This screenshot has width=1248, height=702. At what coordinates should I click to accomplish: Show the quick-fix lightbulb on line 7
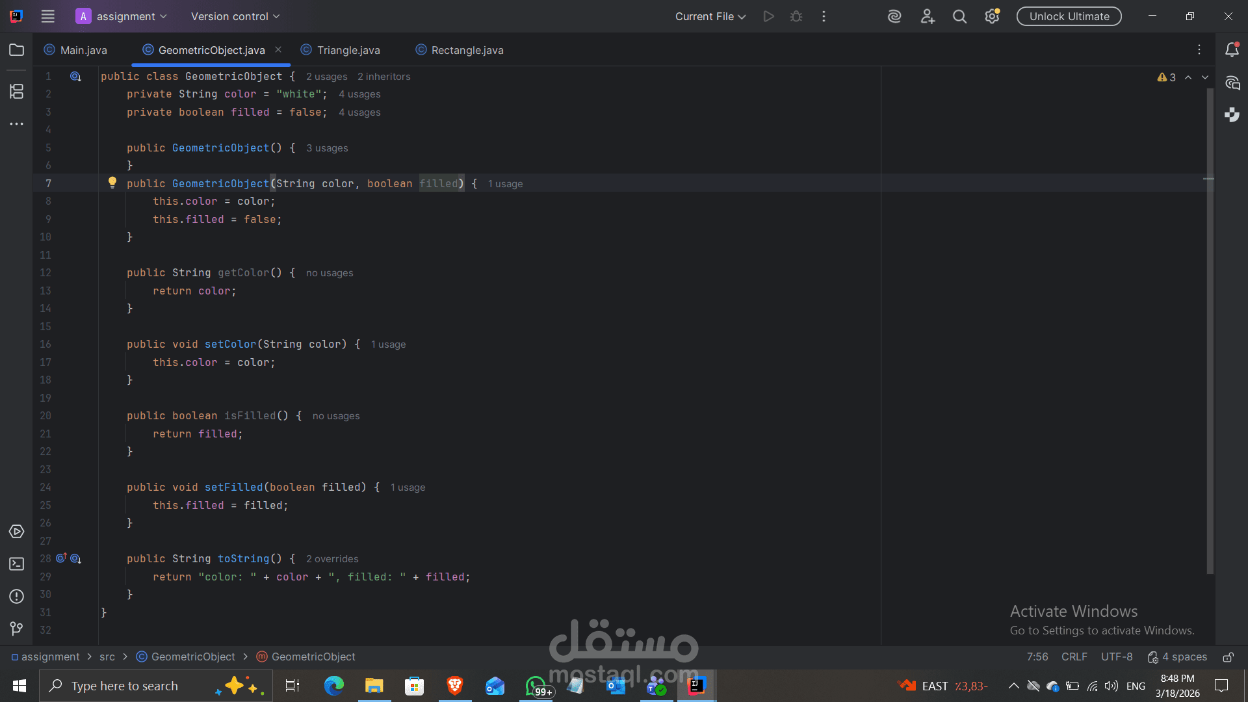pos(112,183)
